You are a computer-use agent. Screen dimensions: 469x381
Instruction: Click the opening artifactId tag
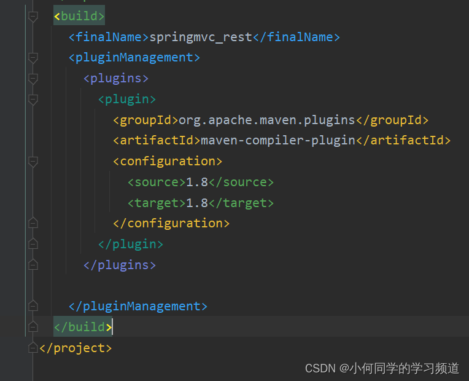click(x=157, y=141)
